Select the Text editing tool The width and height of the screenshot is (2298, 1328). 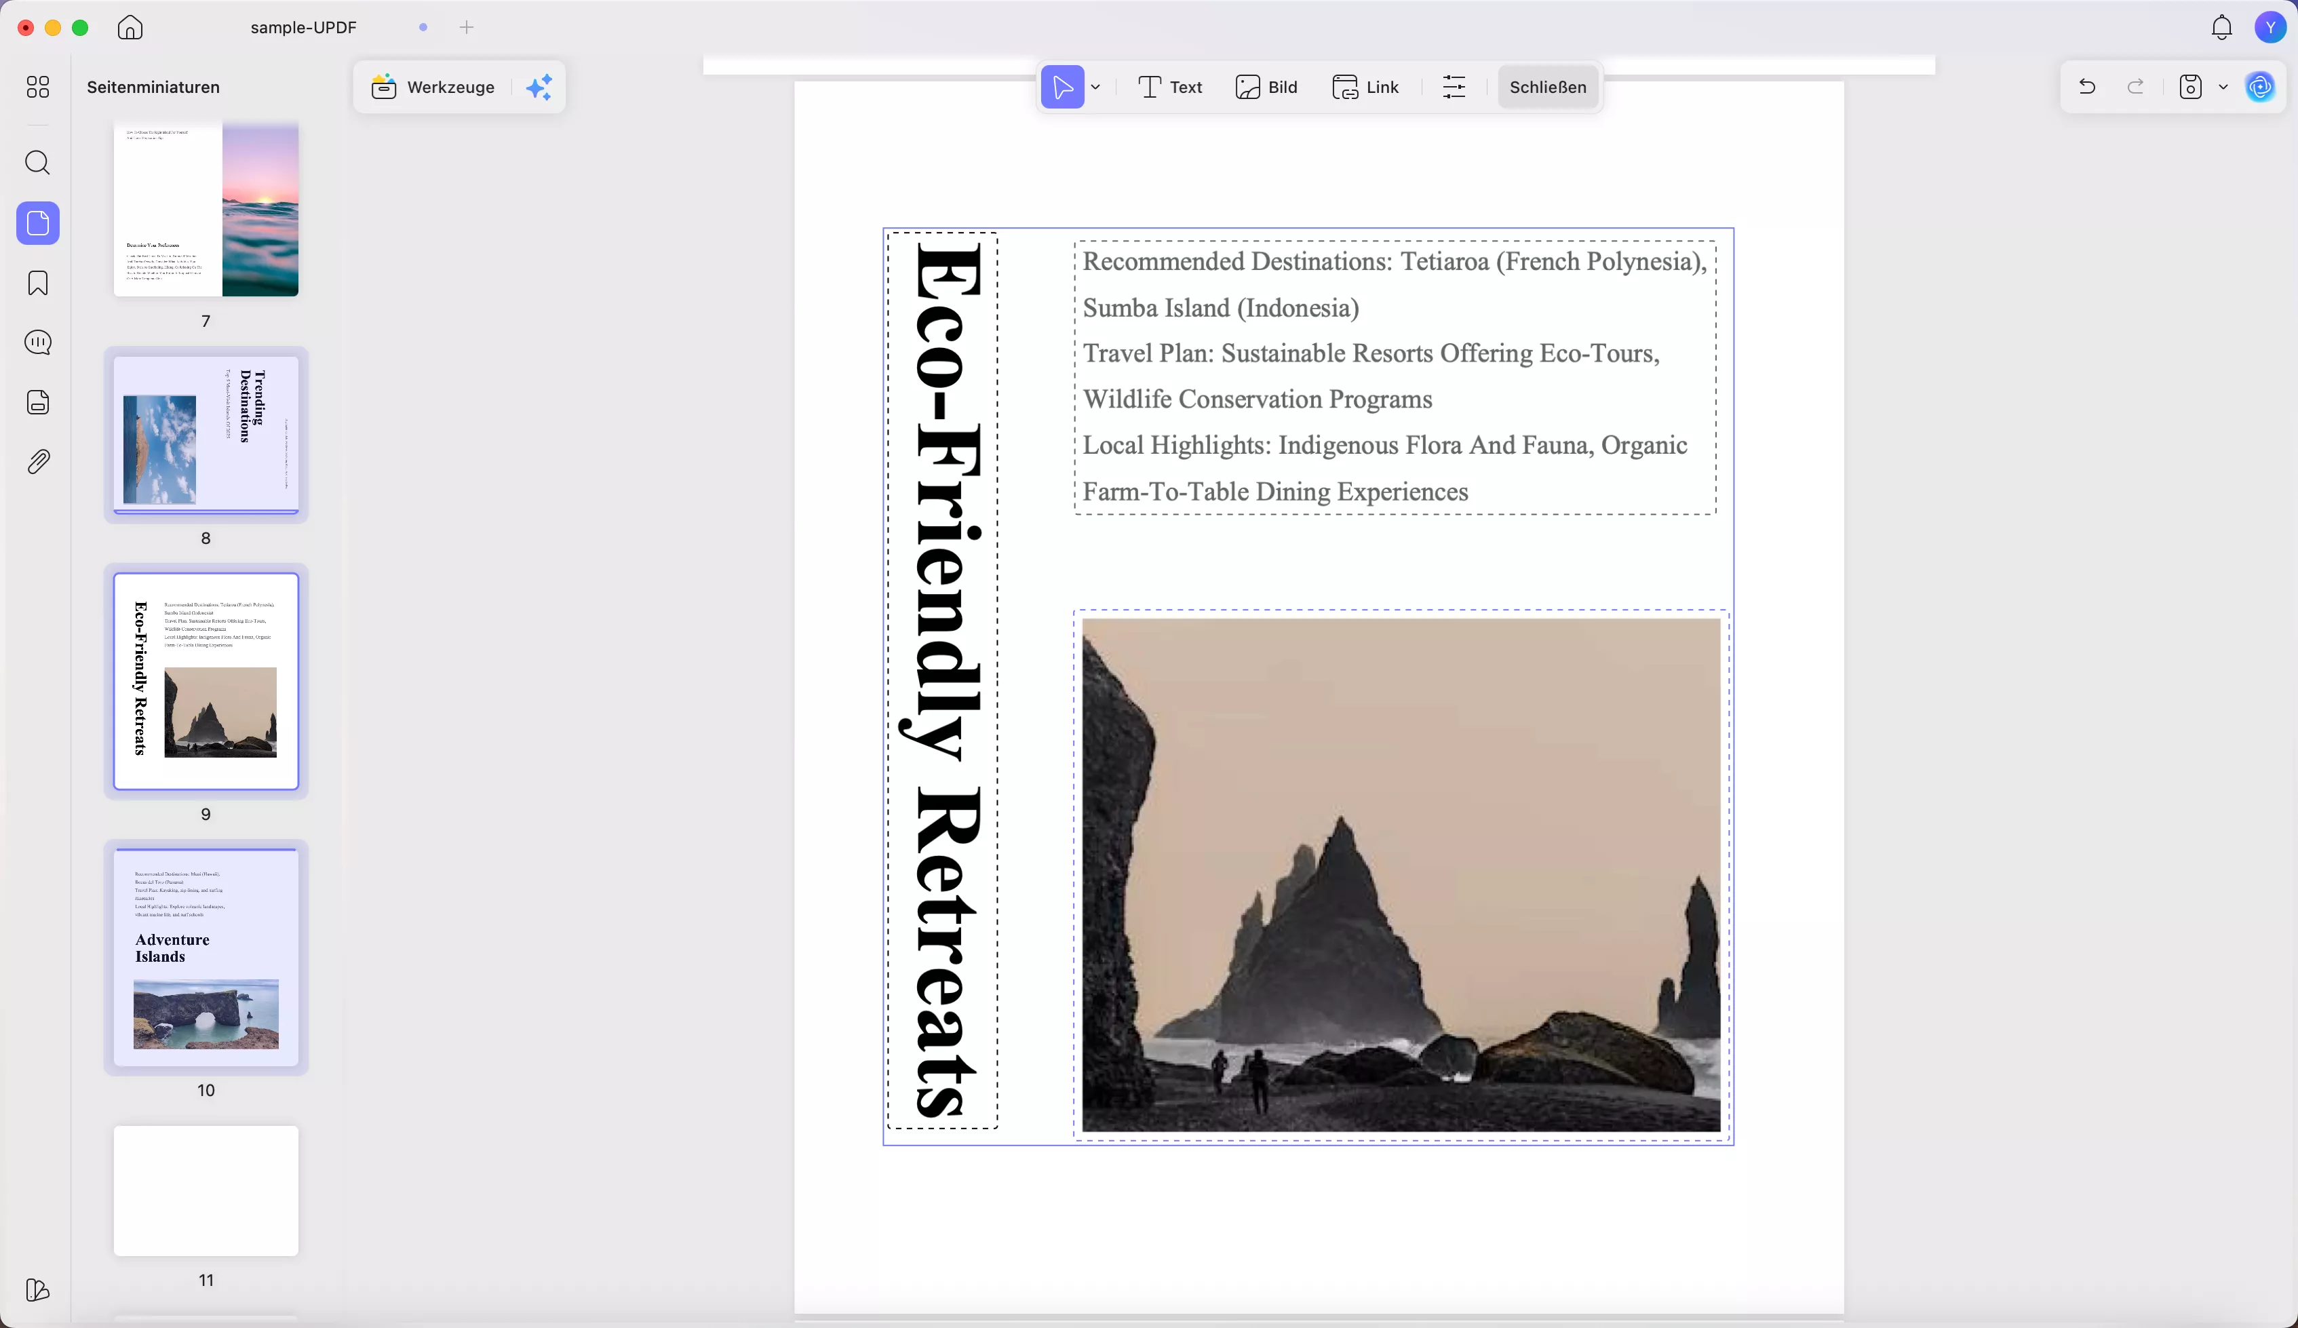click(x=1170, y=87)
